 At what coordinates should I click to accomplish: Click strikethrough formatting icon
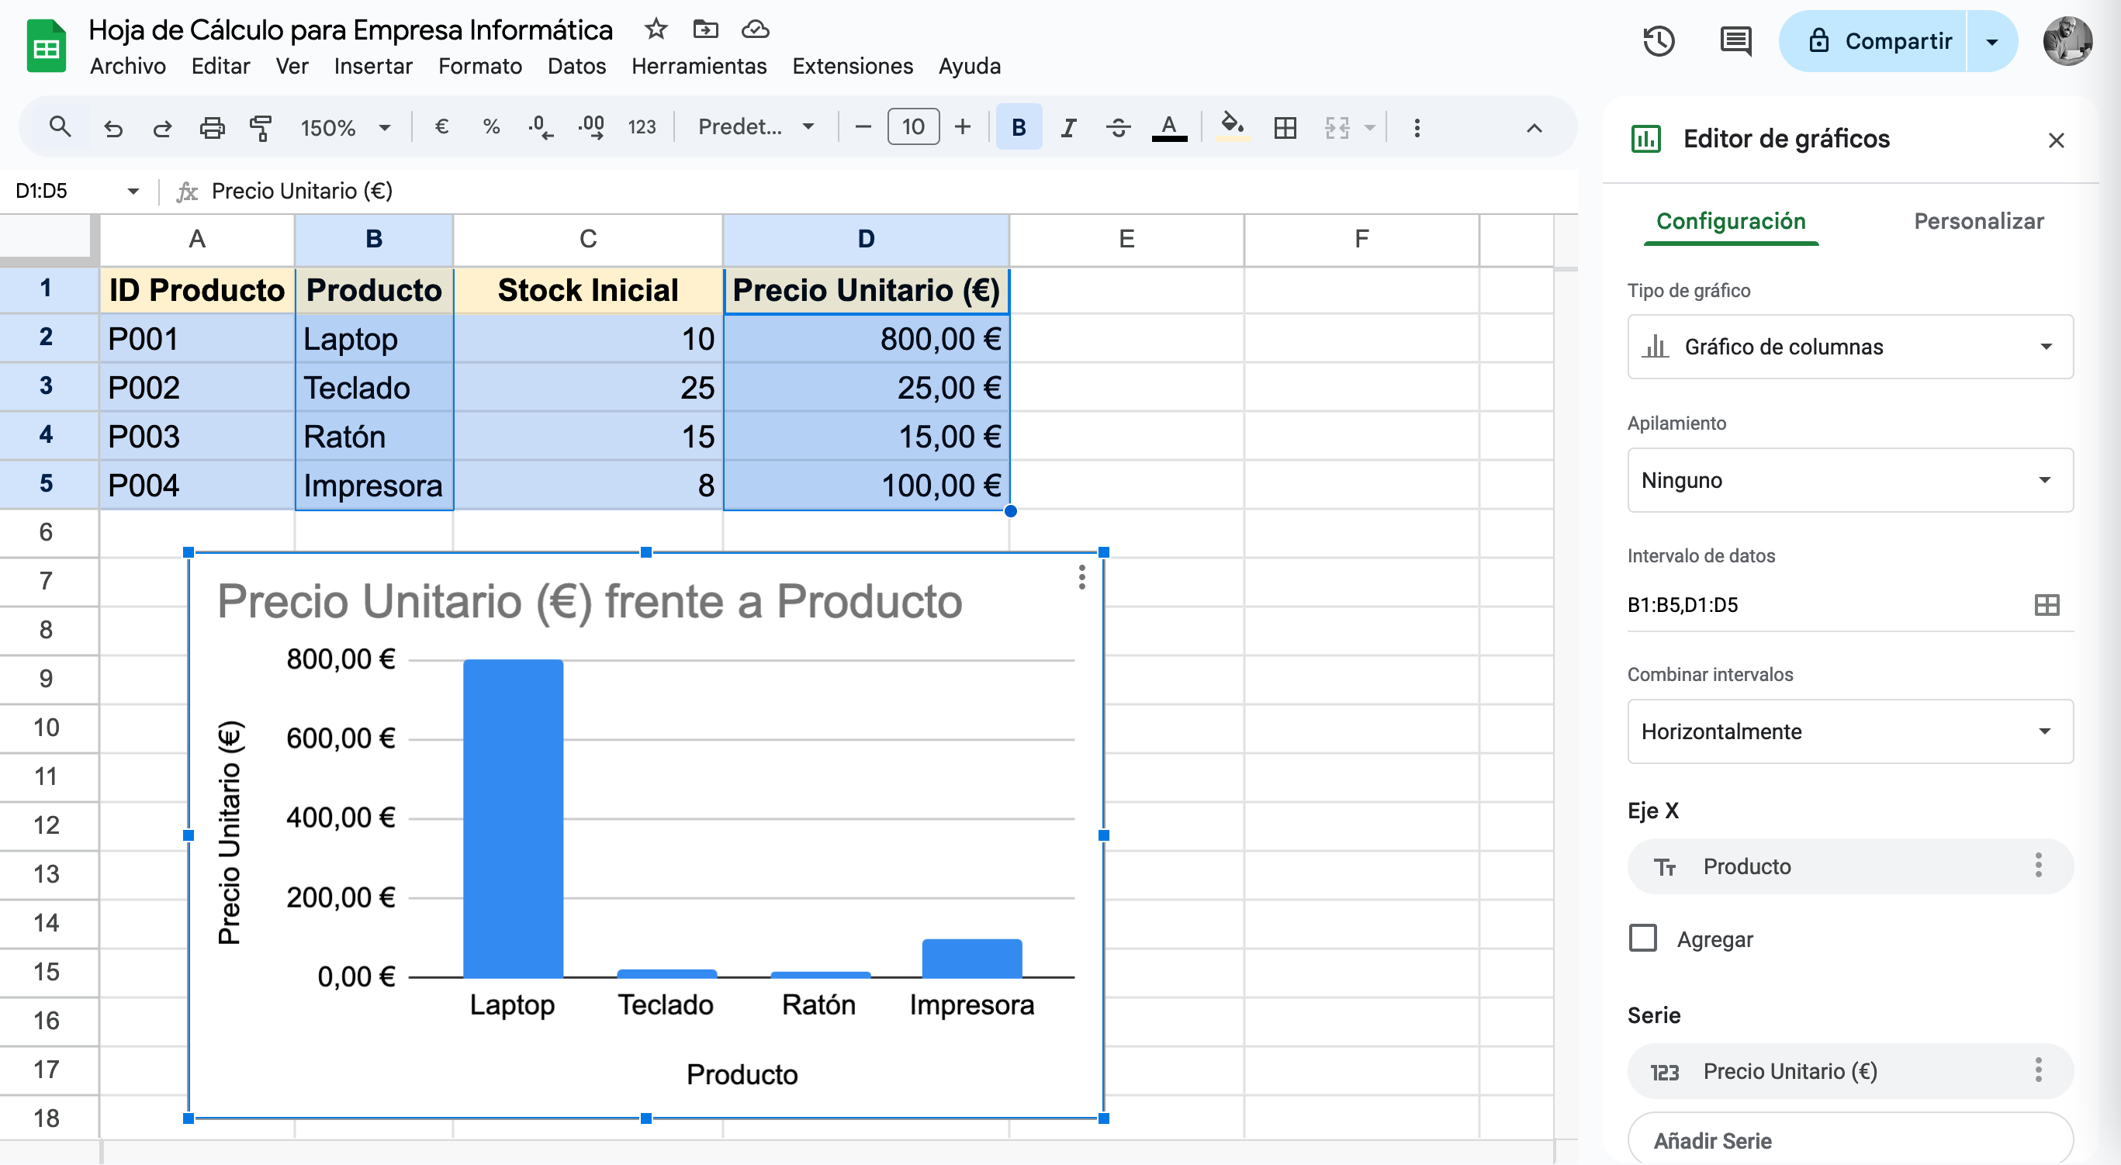point(1117,128)
